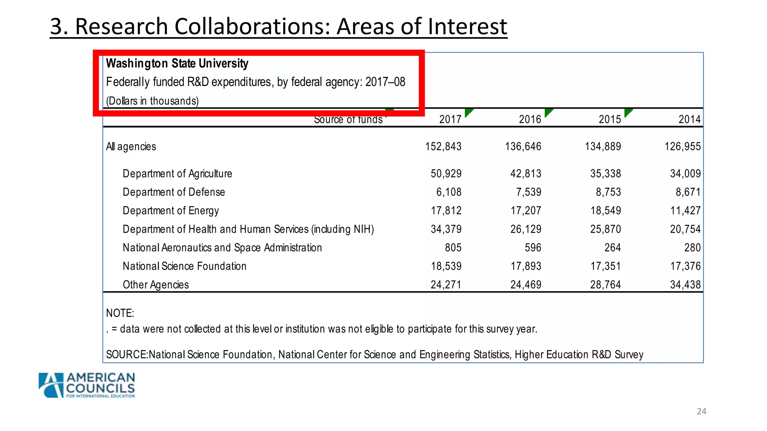The image size is (767, 431).
Task: Click NASA 2017 value 805
Action: coord(453,248)
